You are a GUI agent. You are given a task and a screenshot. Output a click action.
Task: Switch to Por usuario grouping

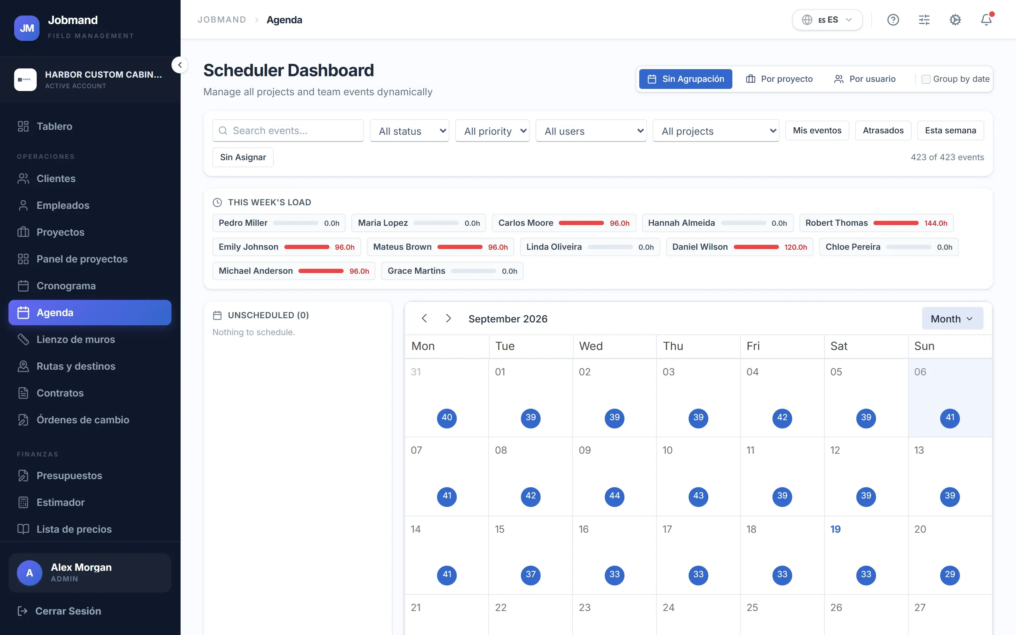pyautogui.click(x=865, y=79)
